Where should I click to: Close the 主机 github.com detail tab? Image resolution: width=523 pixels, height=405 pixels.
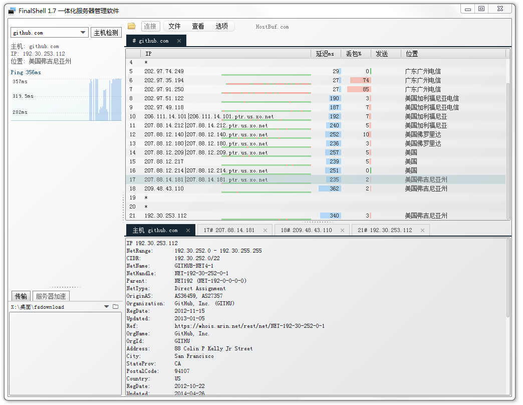[188, 230]
